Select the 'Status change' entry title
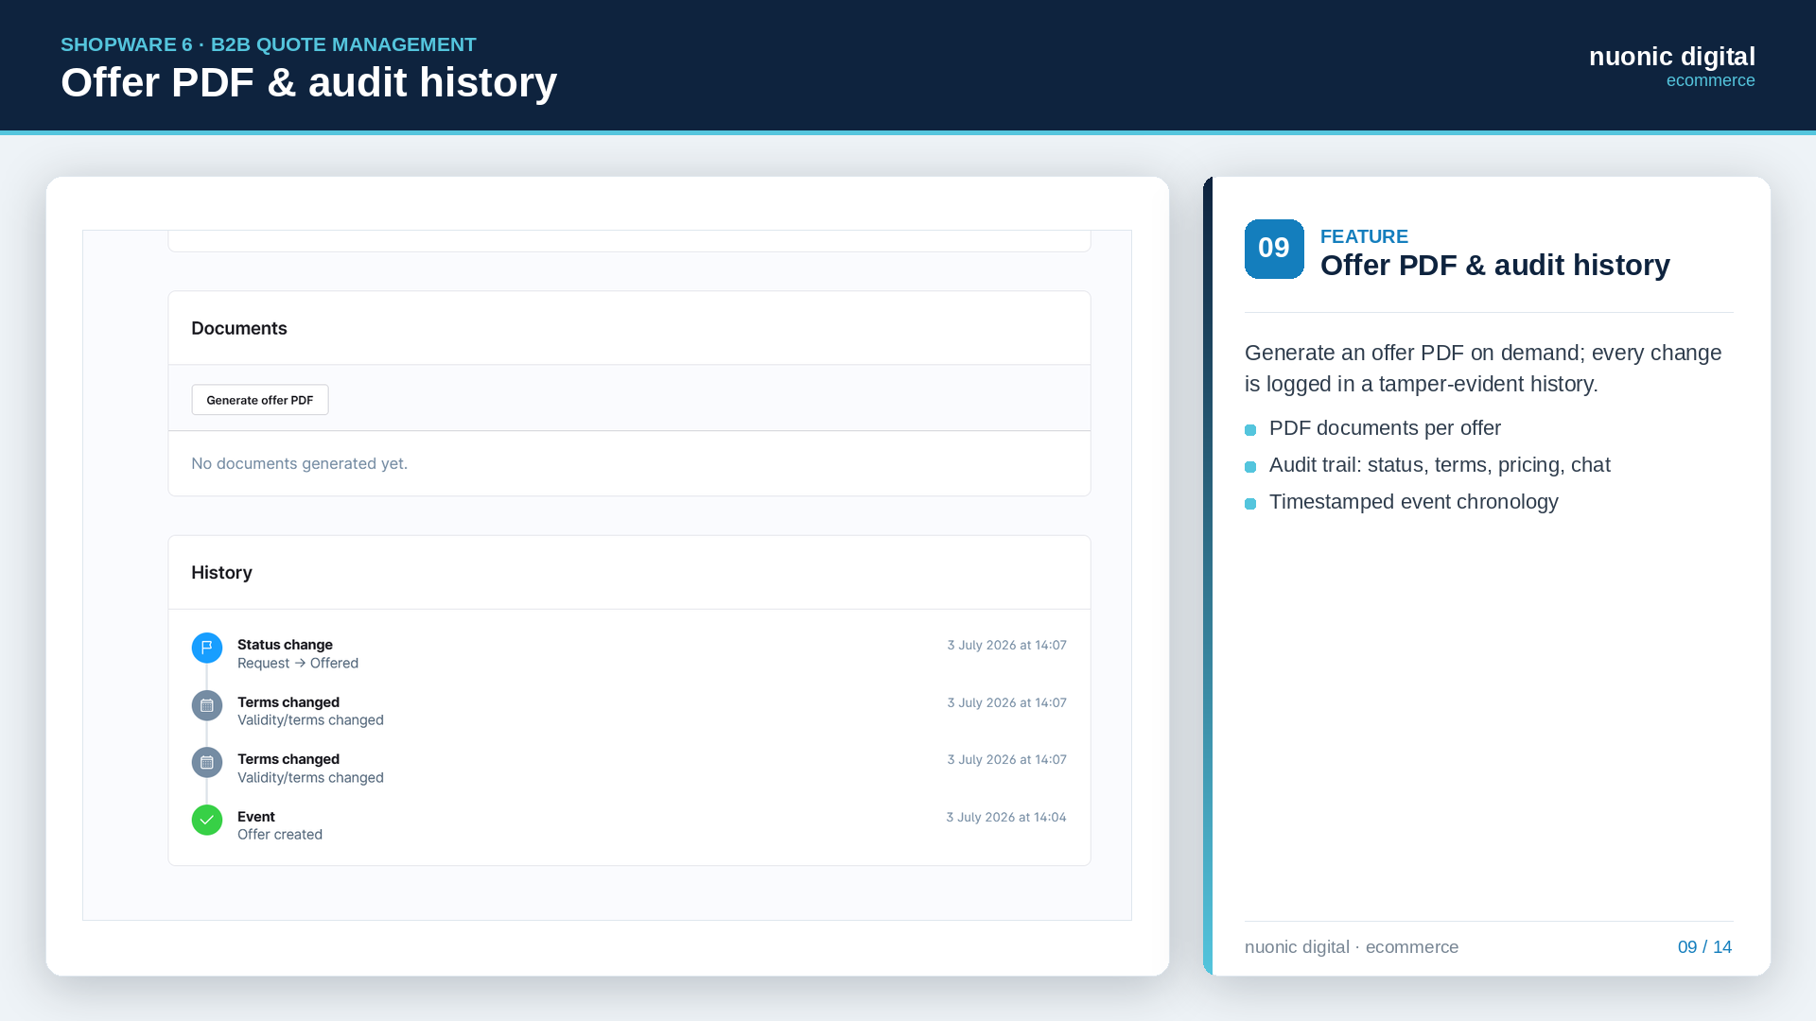Image resolution: width=1816 pixels, height=1021 pixels. click(285, 645)
